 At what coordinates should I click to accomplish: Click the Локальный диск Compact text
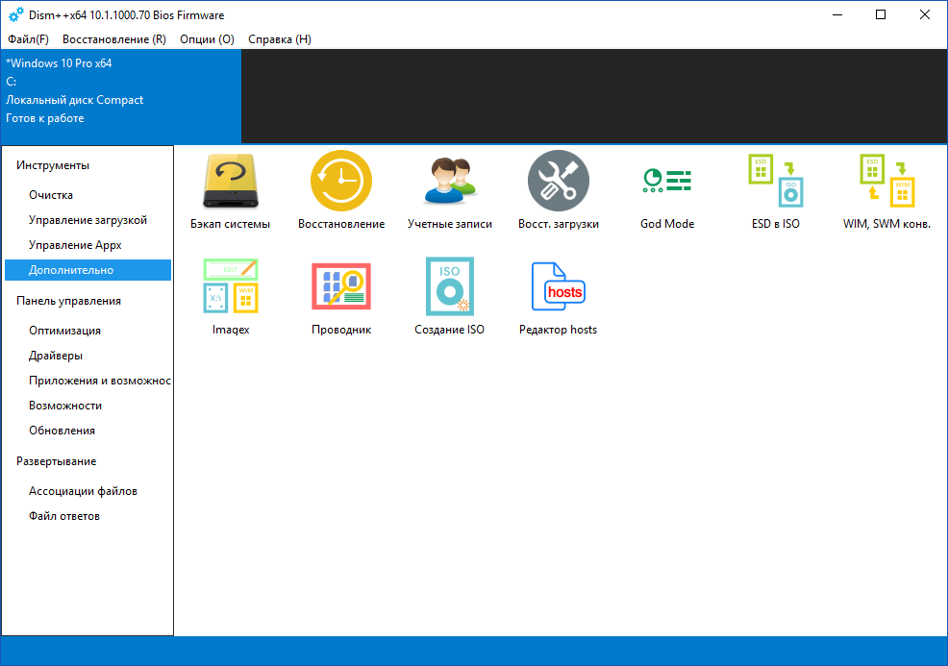click(74, 100)
